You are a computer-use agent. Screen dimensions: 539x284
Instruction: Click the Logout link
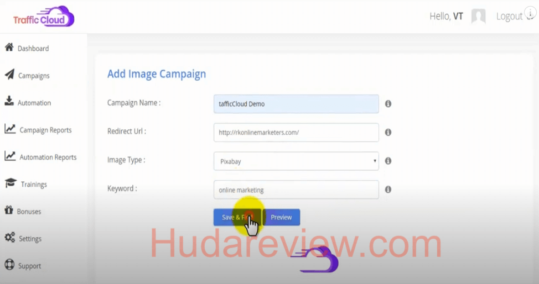[510, 16]
